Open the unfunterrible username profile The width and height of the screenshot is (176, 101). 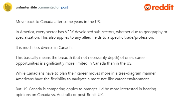pyautogui.click(x=26, y=7)
